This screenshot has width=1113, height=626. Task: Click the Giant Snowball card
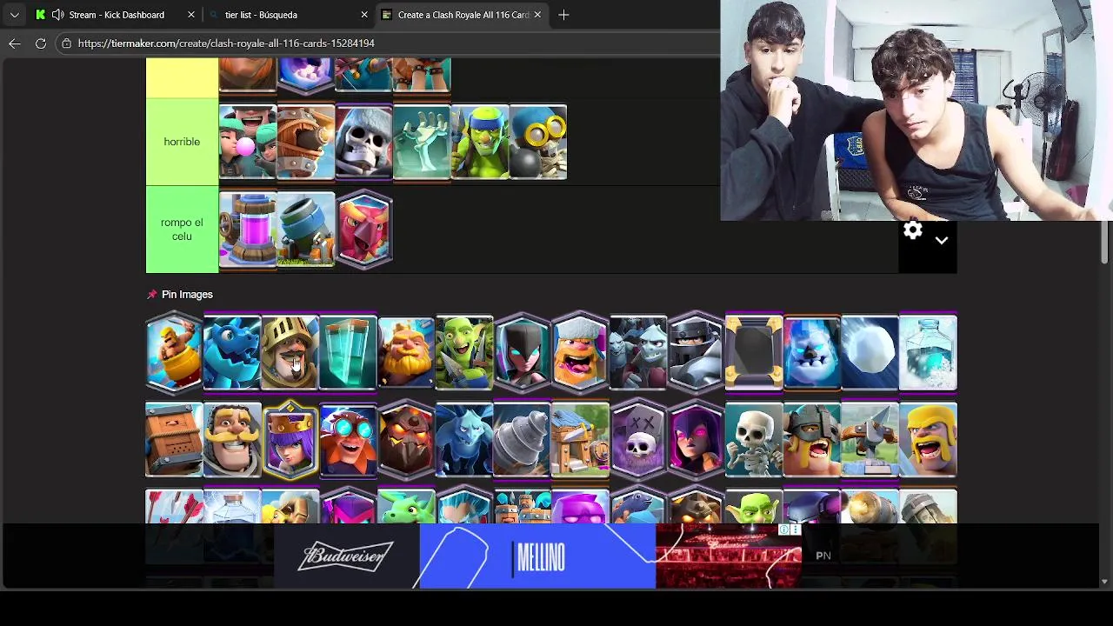870,352
